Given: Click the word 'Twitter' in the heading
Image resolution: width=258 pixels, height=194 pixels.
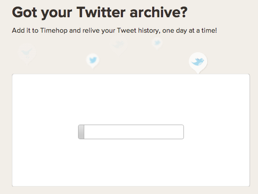Looking at the screenshot, I should (101, 12).
